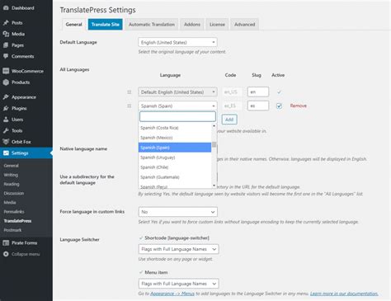Image resolution: width=391 pixels, height=301 pixels.
Task: Open the License tab
Action: coord(217,25)
